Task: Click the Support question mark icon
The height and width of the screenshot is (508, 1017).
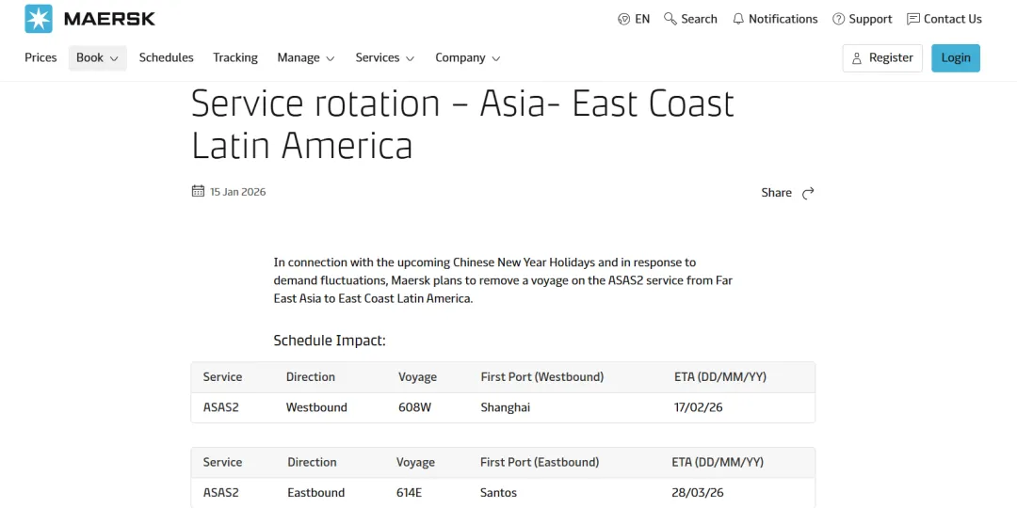Action: (838, 19)
